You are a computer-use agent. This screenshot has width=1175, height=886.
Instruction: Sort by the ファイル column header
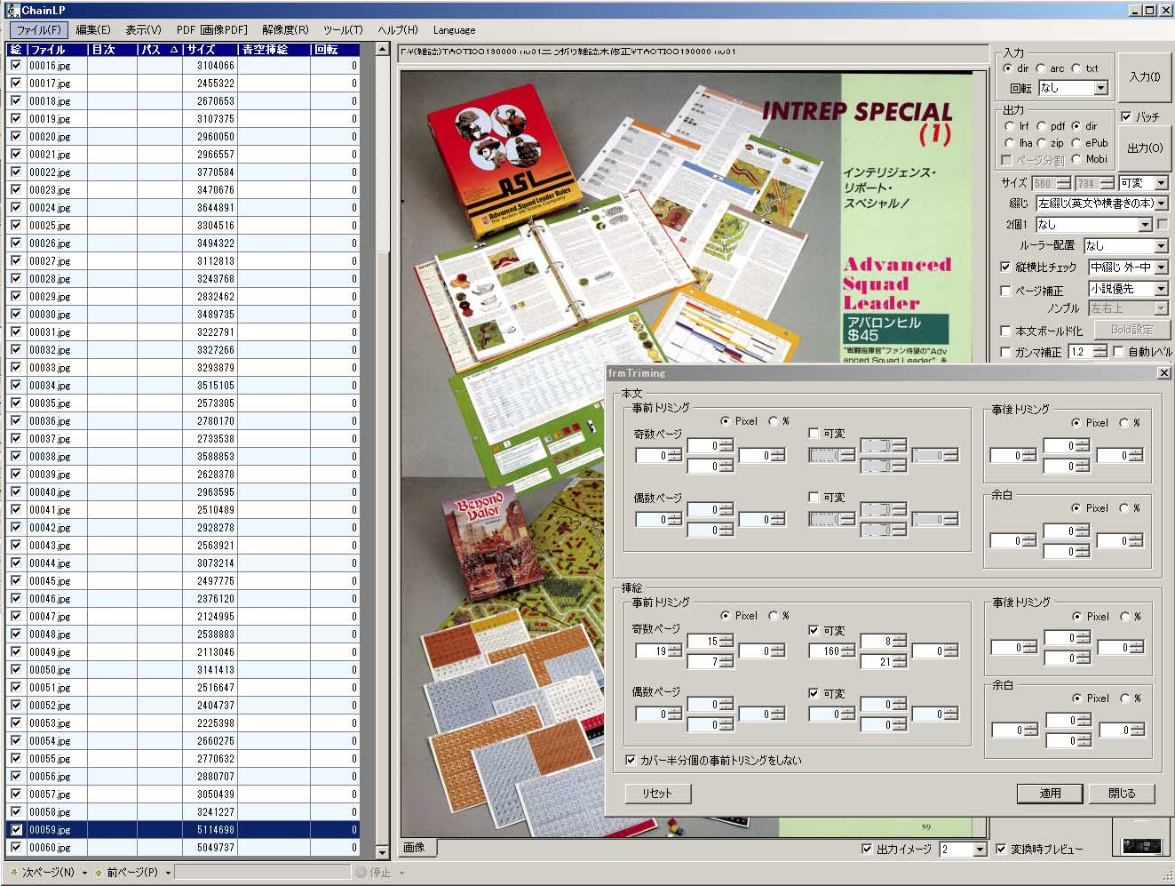57,49
